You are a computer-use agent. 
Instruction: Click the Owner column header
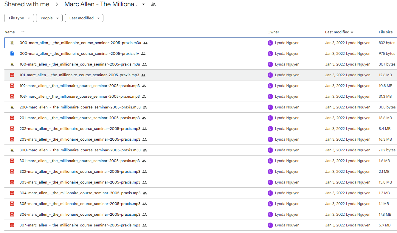273,32
